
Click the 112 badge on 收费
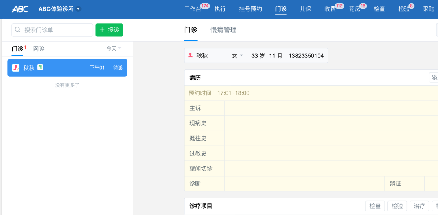[339, 6]
